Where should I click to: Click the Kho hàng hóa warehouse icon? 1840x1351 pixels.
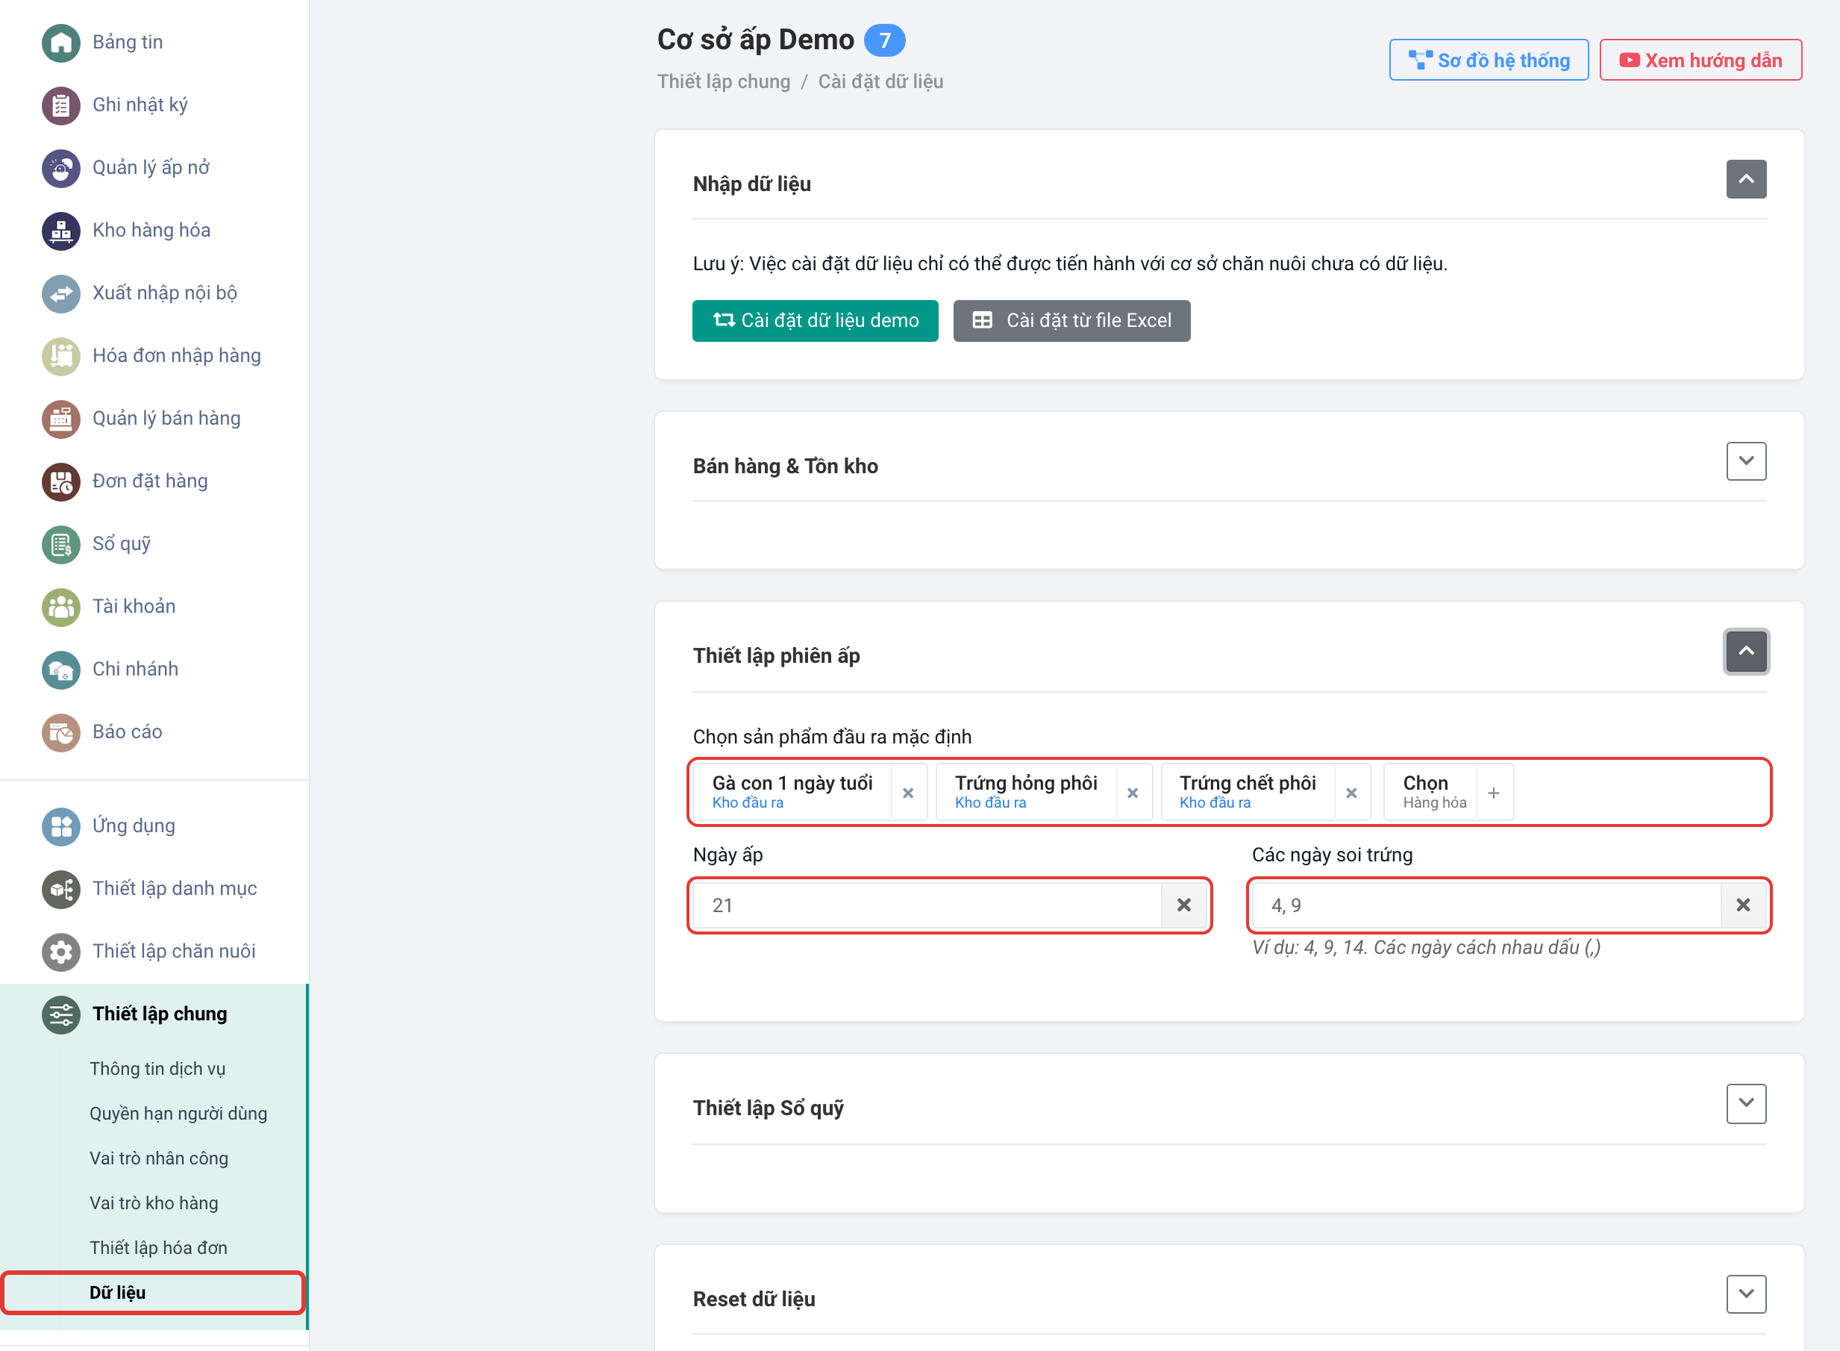(60, 231)
